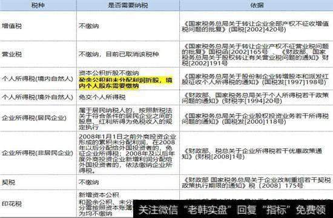Click the 是否需要纳税 column header
Viewport: 333px width, 218px height.
[128, 5]
